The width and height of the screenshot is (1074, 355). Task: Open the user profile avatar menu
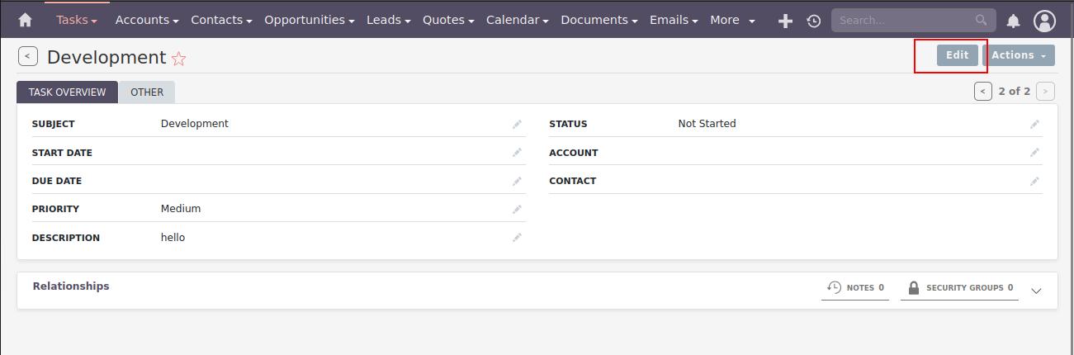point(1044,21)
